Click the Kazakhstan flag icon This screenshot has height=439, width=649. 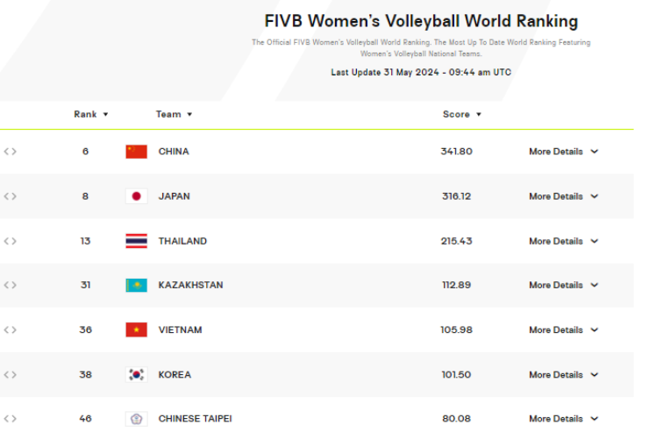(136, 285)
